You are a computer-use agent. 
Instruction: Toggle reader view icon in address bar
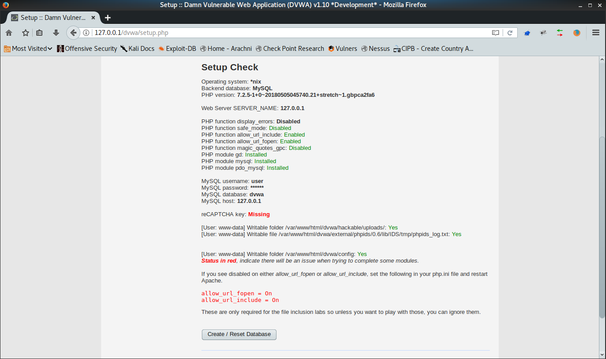[x=496, y=33]
